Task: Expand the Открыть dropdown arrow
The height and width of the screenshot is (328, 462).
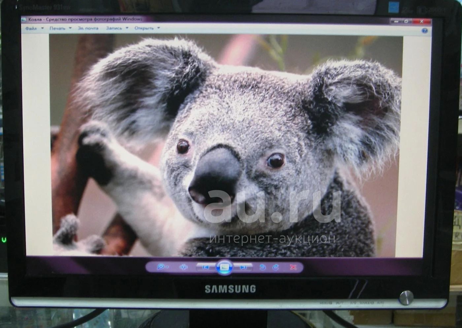Action: pos(158,28)
